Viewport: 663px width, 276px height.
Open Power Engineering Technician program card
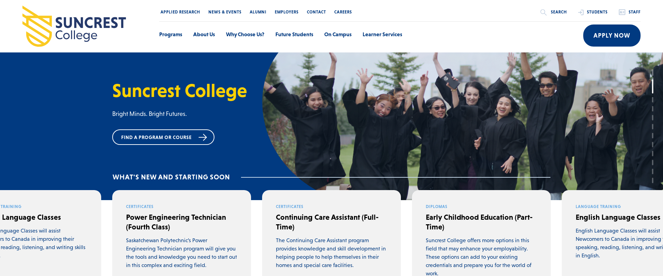click(182, 233)
